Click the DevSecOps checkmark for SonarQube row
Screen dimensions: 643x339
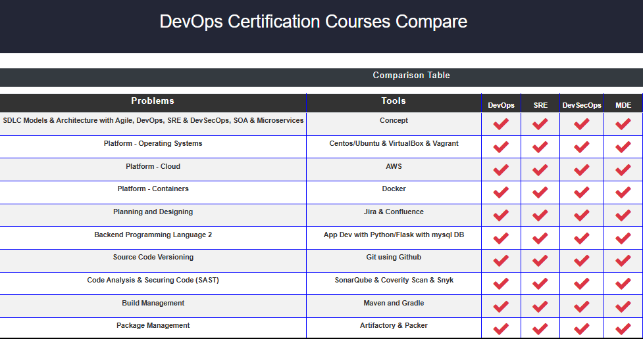click(582, 283)
